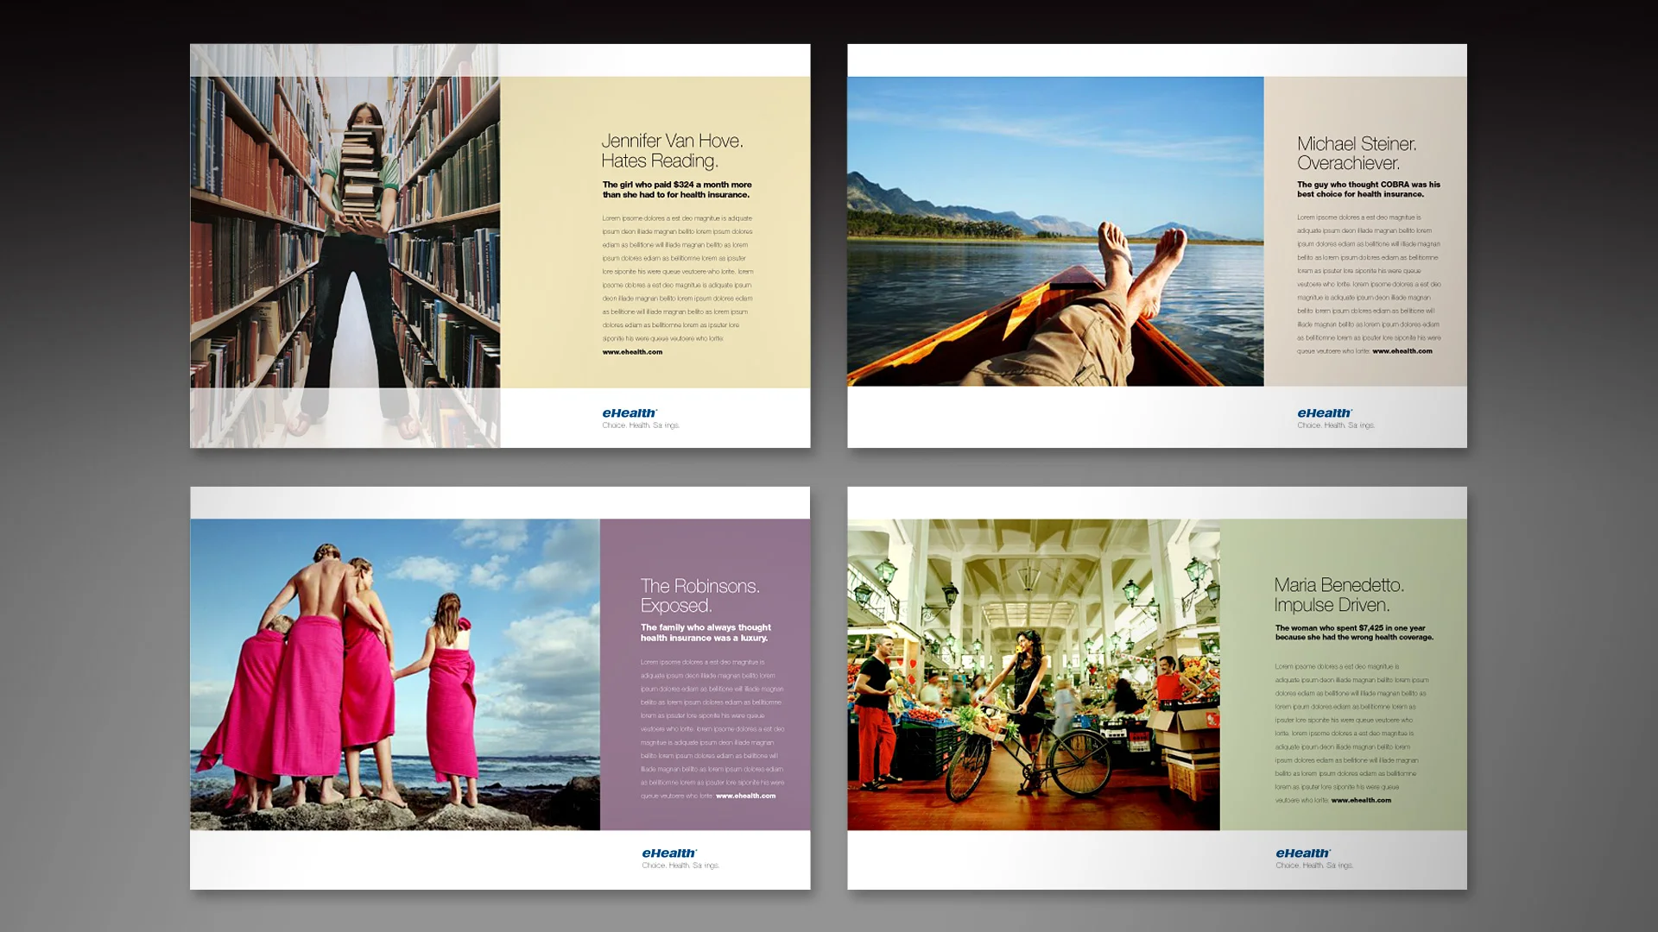Screen dimensions: 1658x932
Task: Open www.ehealth.com link in Maria Benedetto ad
Action: pyautogui.click(x=1361, y=800)
